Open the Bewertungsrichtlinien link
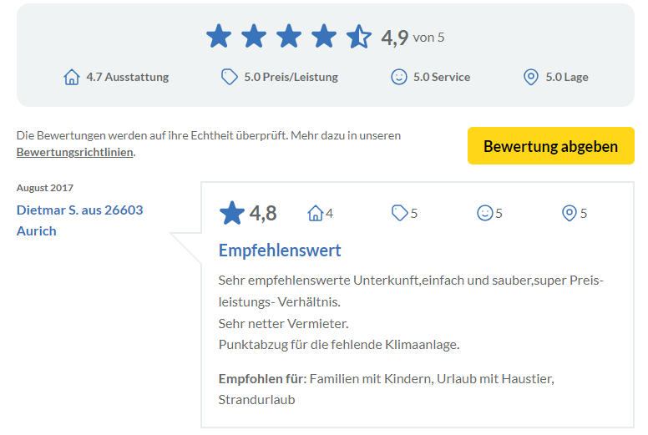Viewport: 648px width, 435px height. click(75, 152)
